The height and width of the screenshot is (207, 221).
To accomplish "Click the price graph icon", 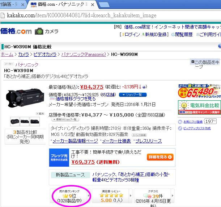I will point(52,98).
